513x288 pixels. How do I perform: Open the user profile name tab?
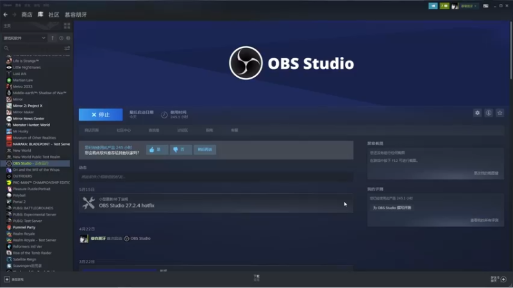coord(76,15)
